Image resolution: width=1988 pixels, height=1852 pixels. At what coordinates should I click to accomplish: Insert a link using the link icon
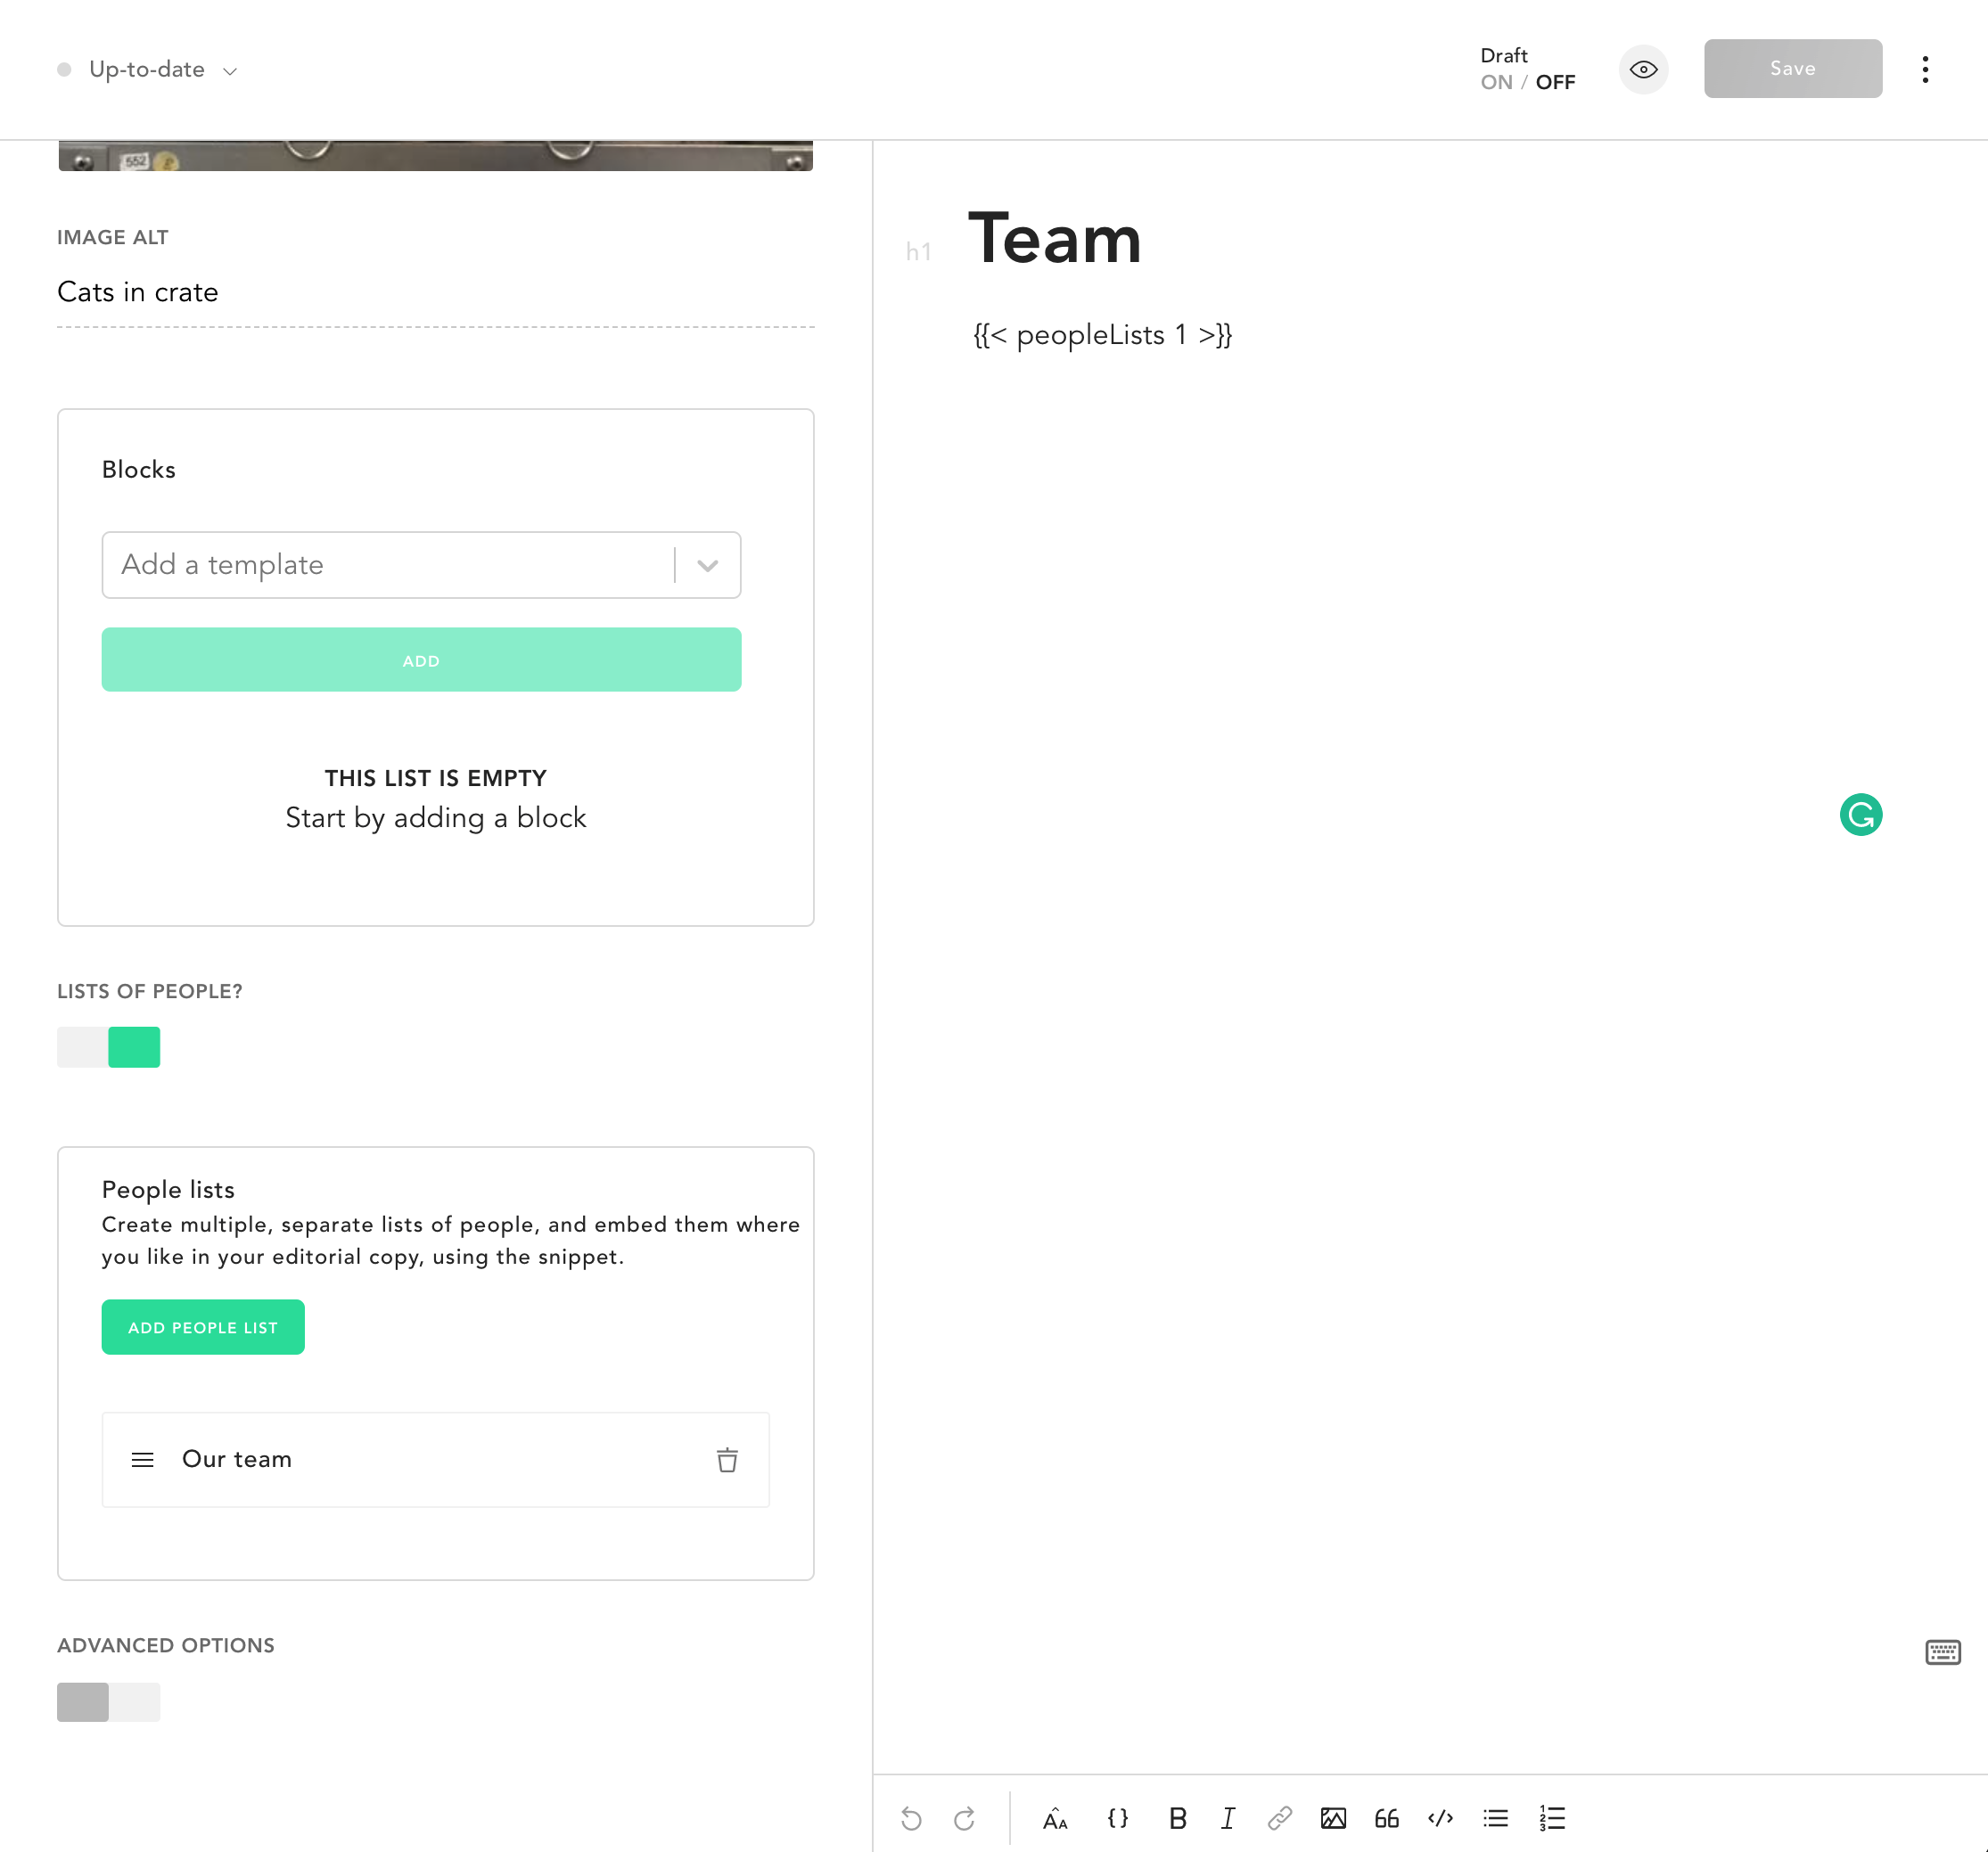tap(1279, 1818)
